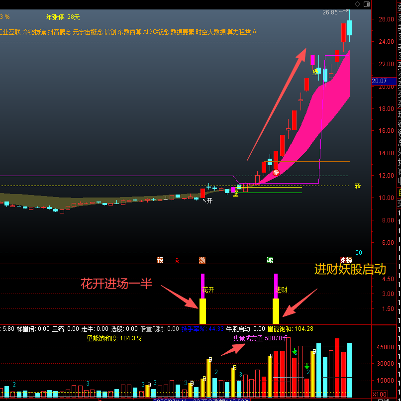This screenshot has width=401, height=401.
Task: Click the diamond icon at chart top
Action: [x=357, y=4]
